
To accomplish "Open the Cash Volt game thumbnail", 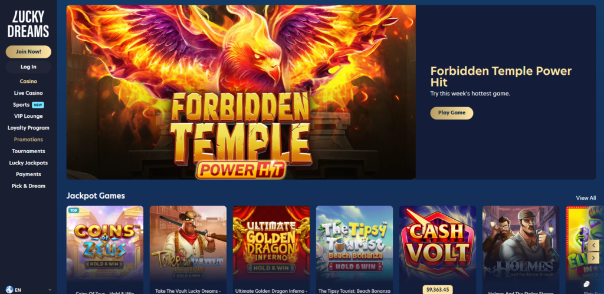I will [x=438, y=244].
